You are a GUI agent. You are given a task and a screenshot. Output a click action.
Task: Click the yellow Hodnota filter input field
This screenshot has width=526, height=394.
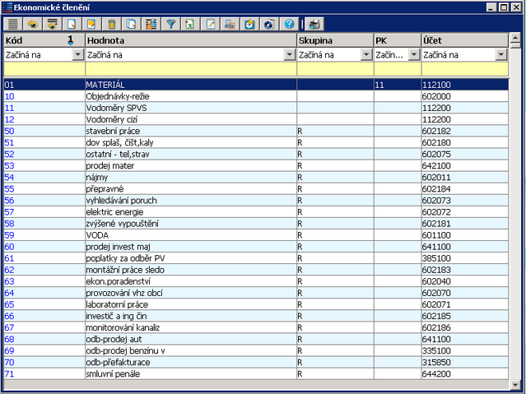(189, 70)
